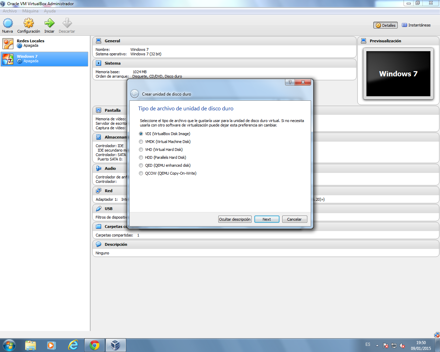Open Google Chrome from taskbar

point(95,345)
